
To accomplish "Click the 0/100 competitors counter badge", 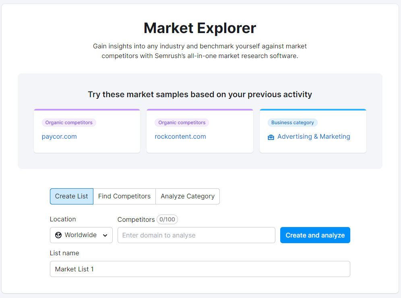I will (x=167, y=219).
